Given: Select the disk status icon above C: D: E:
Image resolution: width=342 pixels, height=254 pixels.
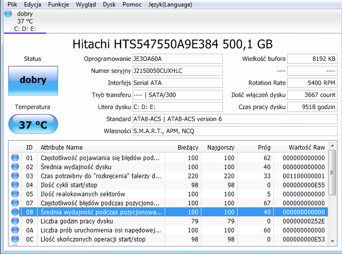Looking at the screenshot, I should point(8,14).
